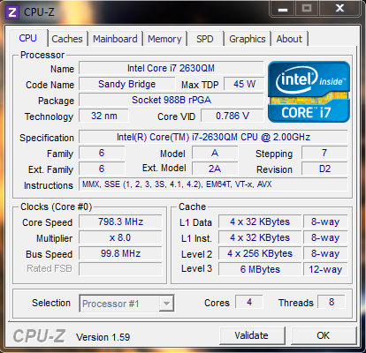The image size is (366, 353).
Task: Click the Sandy Bridge code name value
Action: pos(127,84)
